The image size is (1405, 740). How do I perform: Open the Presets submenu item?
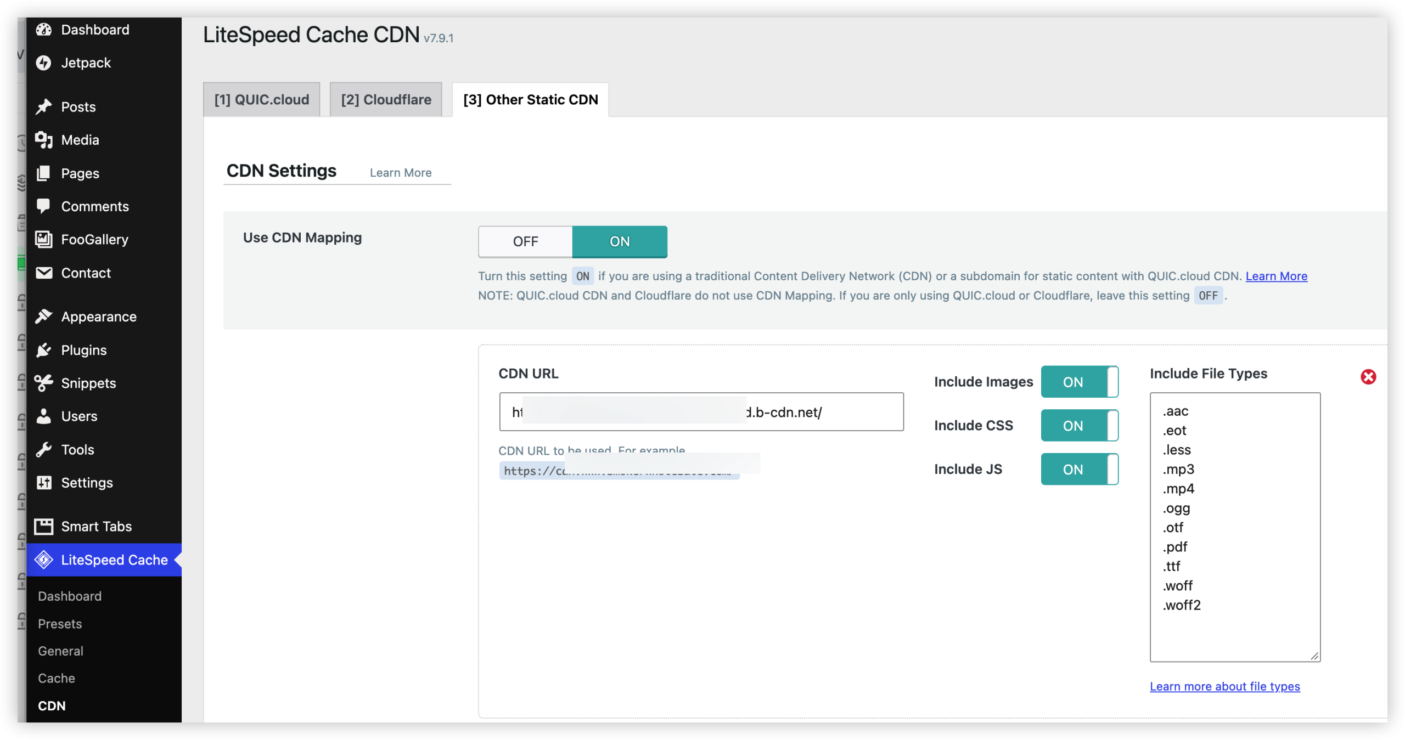click(60, 624)
